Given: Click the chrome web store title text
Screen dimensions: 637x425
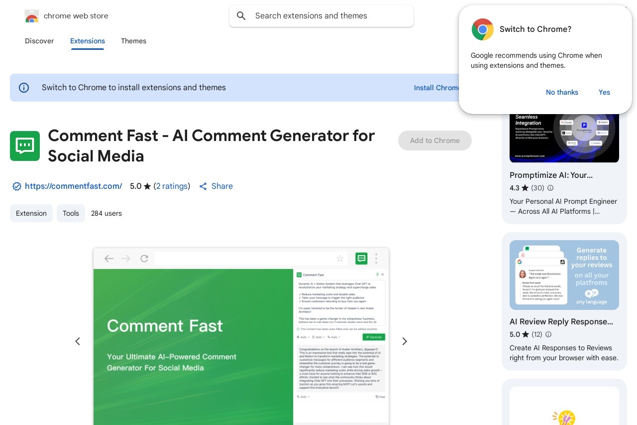Looking at the screenshot, I should point(76,16).
